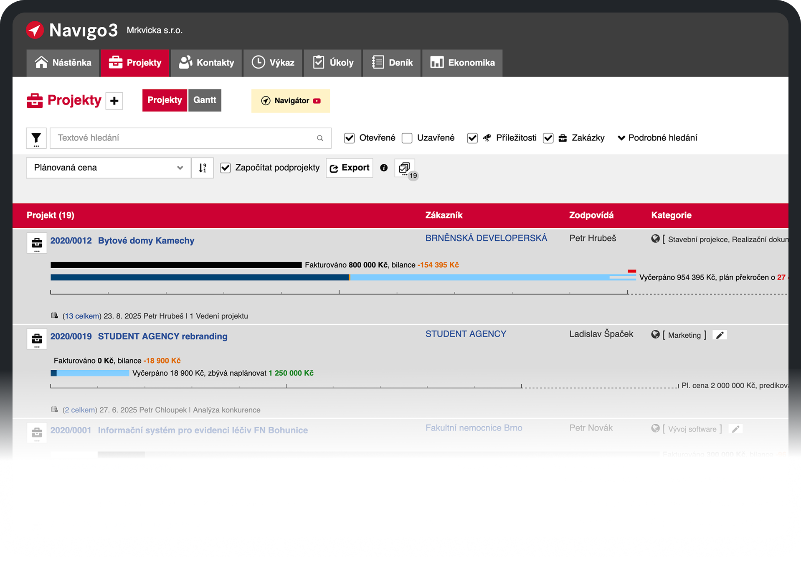Click the plus icon to add a project

click(x=114, y=101)
